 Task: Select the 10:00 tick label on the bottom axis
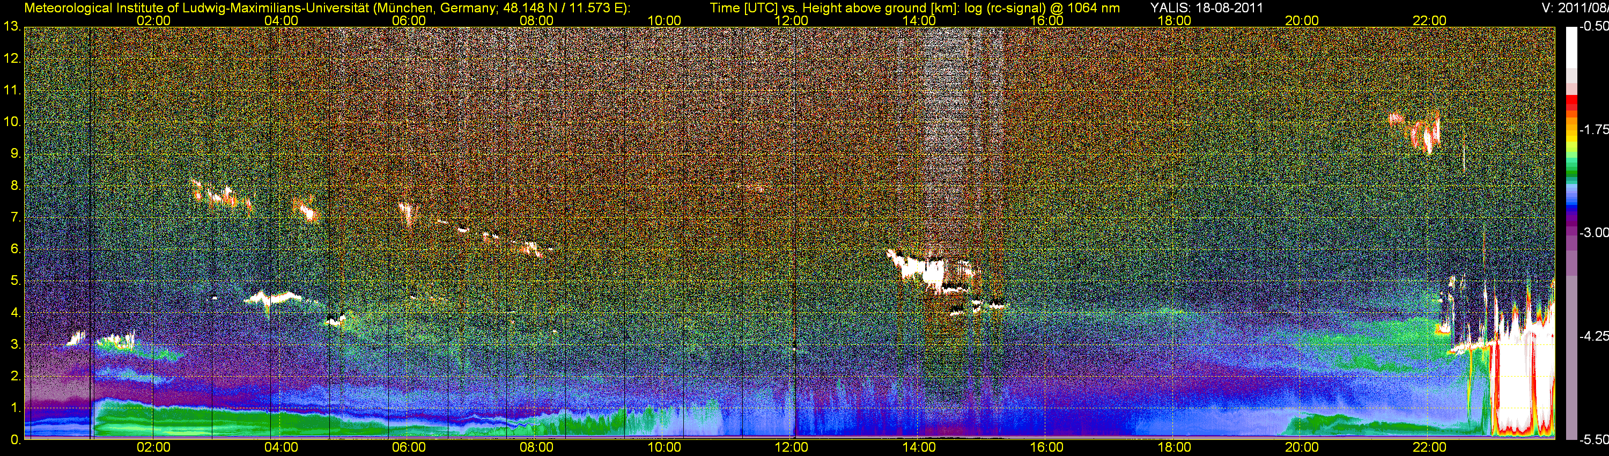tap(664, 447)
